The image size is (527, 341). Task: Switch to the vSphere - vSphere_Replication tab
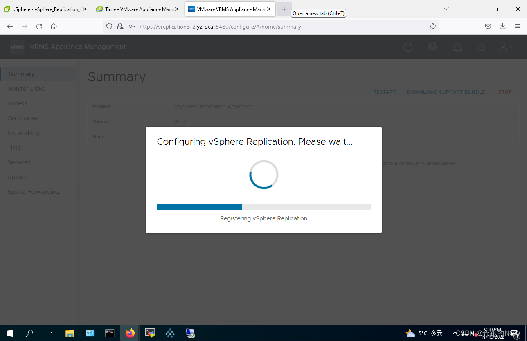45,9
